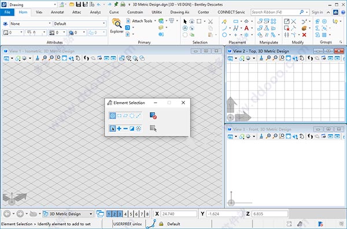Select the Place Block rectangle tool
The width and height of the screenshot is (347, 229).
click(x=236, y=21)
